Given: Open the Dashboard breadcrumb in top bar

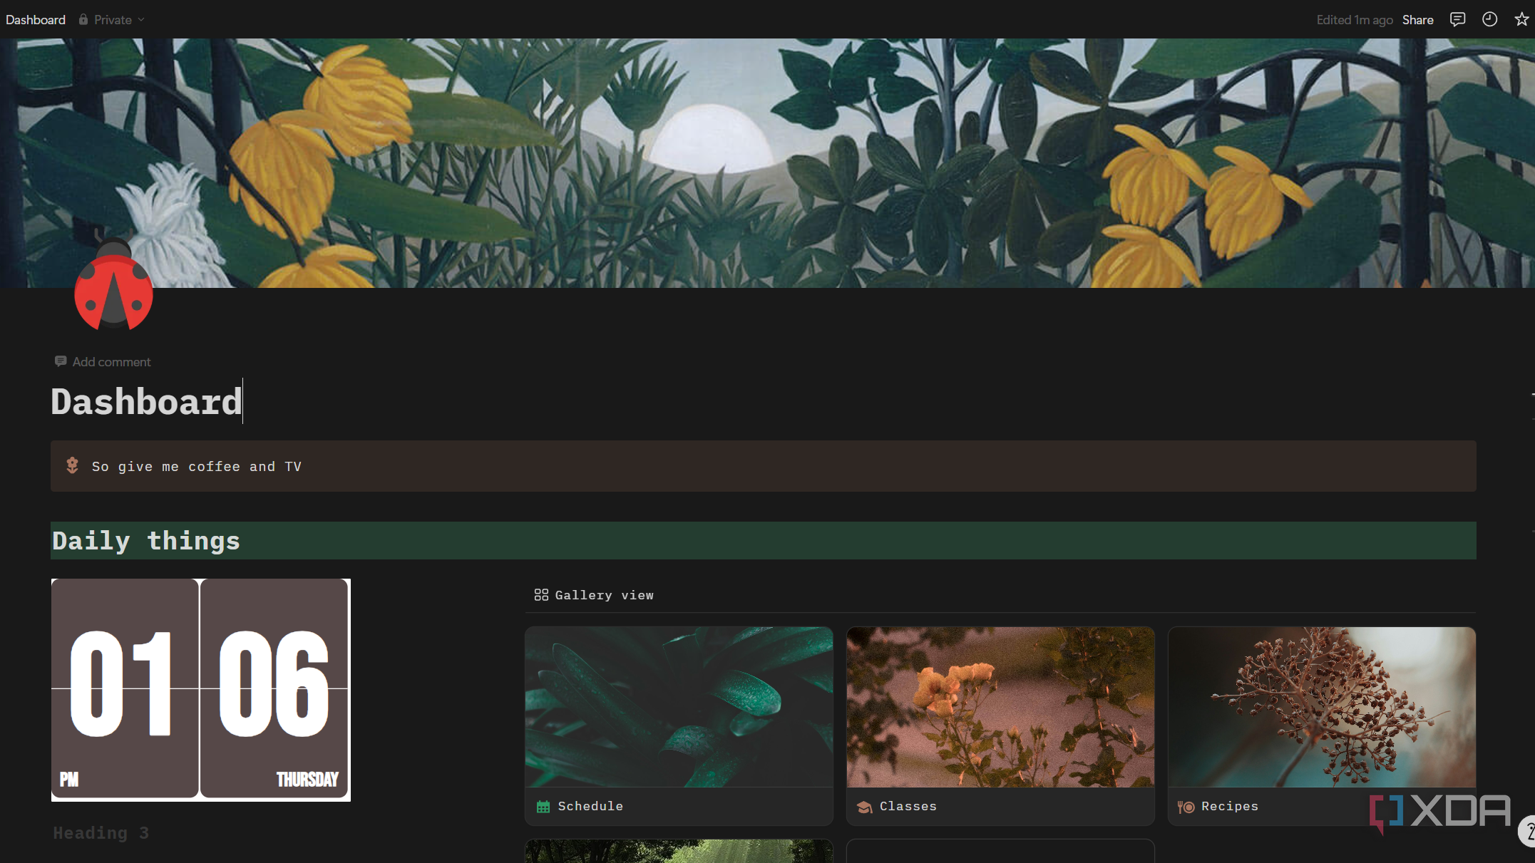Looking at the screenshot, I should [36, 20].
